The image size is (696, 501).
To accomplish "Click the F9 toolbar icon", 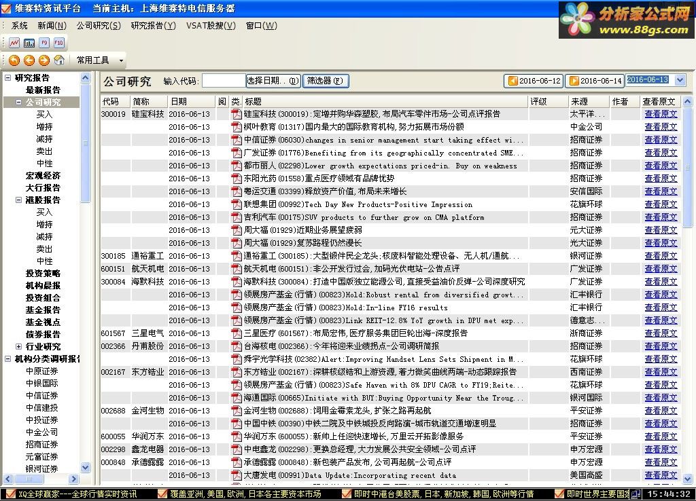I will click(x=44, y=43).
